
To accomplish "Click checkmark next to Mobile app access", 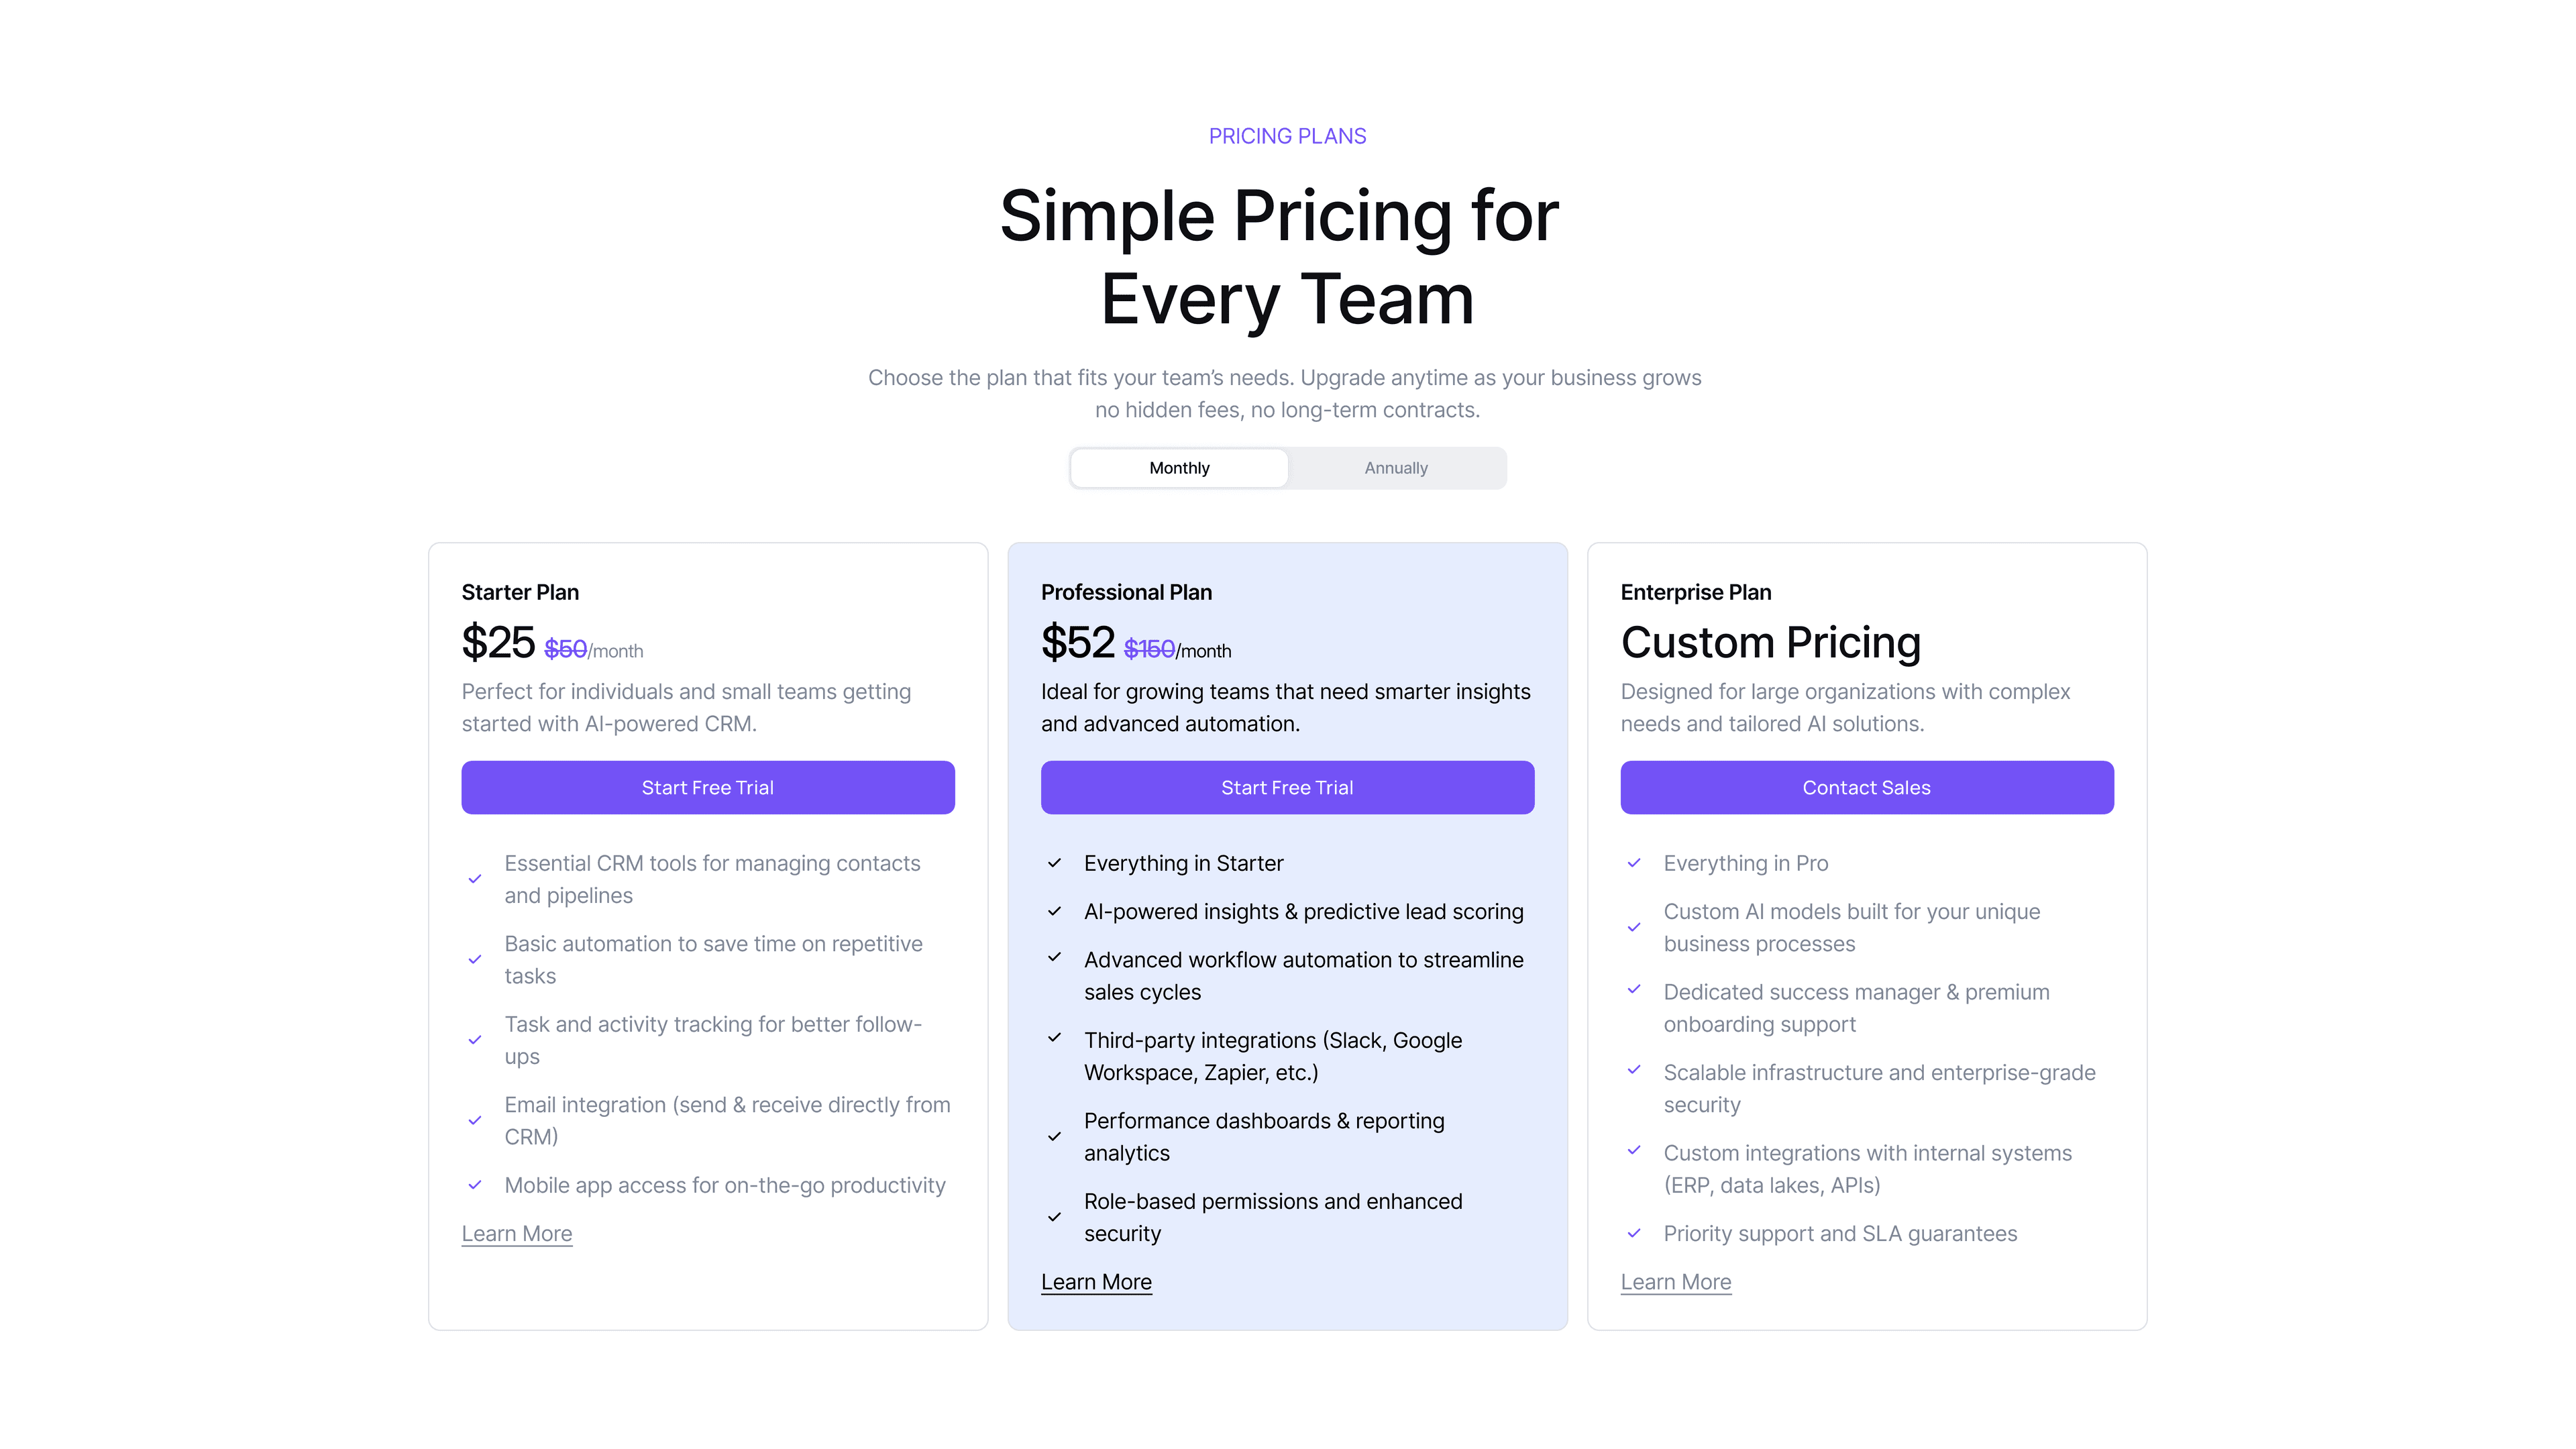I will [x=475, y=1185].
